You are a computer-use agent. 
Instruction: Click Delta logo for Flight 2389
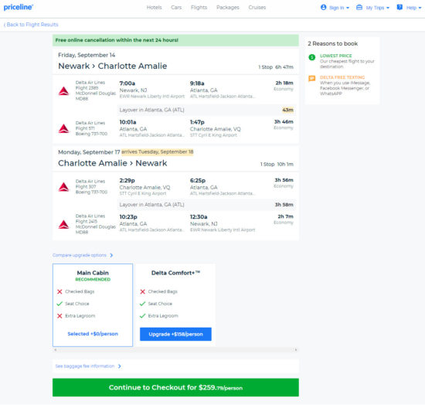(63, 90)
